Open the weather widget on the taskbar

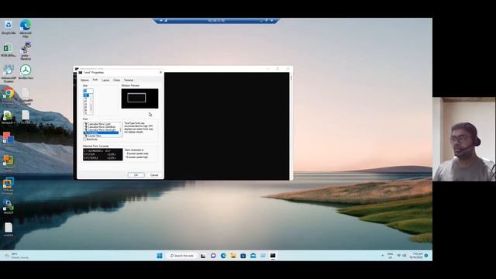coord(16,256)
